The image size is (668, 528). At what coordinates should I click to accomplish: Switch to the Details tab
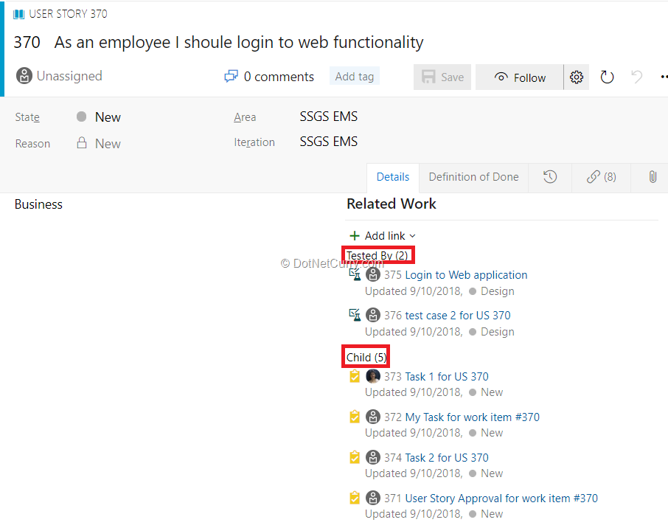coord(393,177)
